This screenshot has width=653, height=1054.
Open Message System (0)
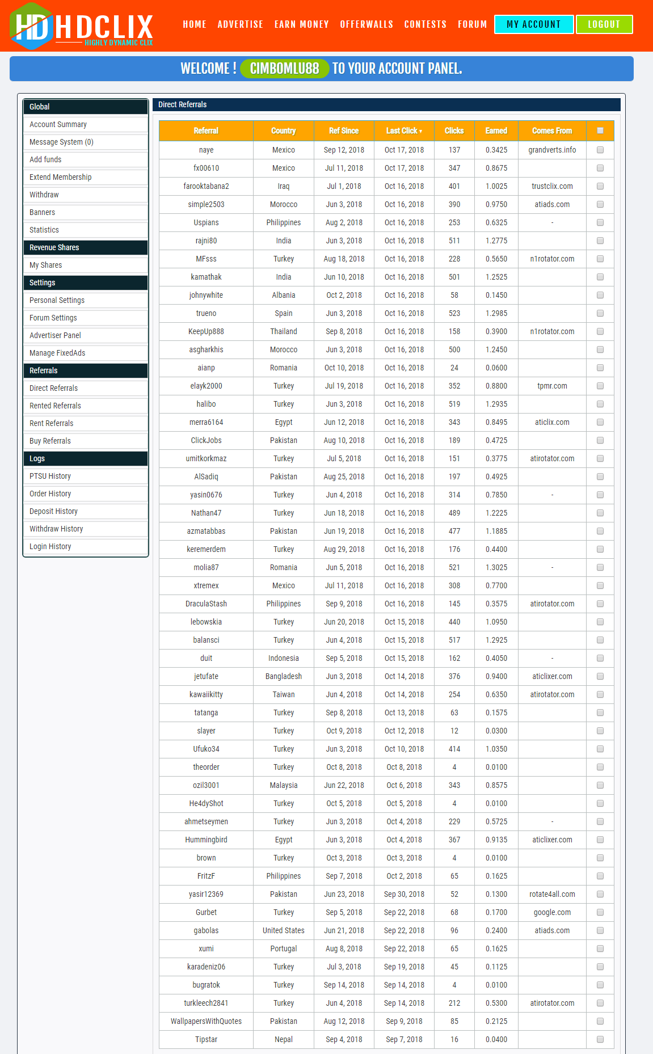[86, 142]
